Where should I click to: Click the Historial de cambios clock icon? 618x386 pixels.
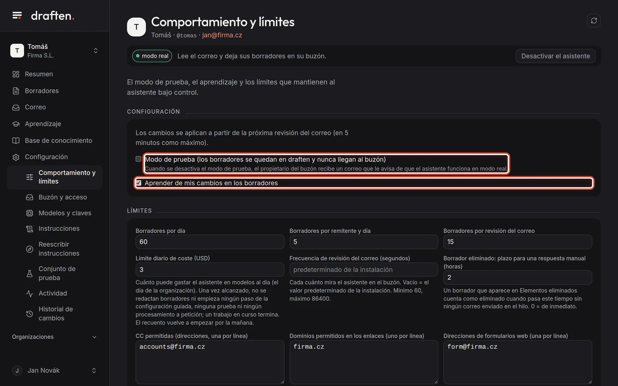tap(30, 314)
